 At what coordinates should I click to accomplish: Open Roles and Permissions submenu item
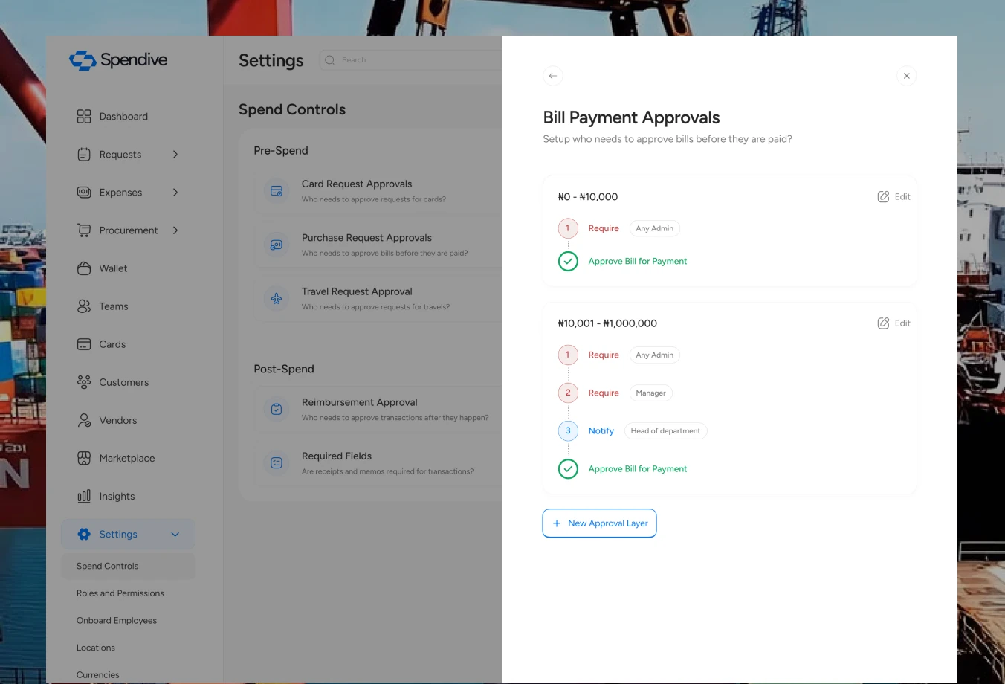(120, 593)
